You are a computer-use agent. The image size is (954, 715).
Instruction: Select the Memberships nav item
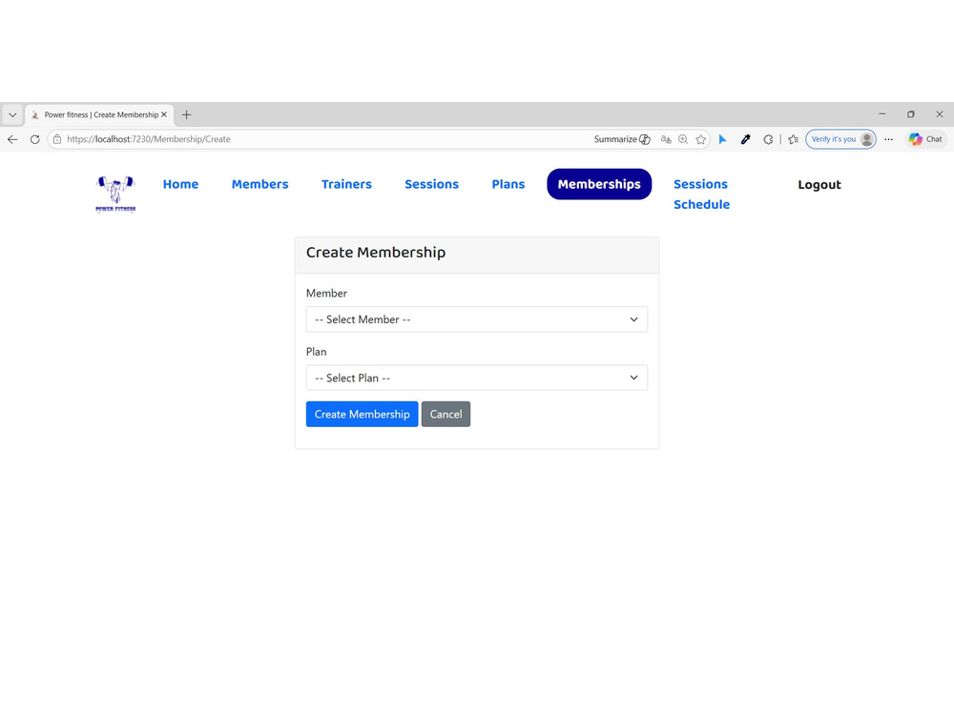pyautogui.click(x=599, y=184)
